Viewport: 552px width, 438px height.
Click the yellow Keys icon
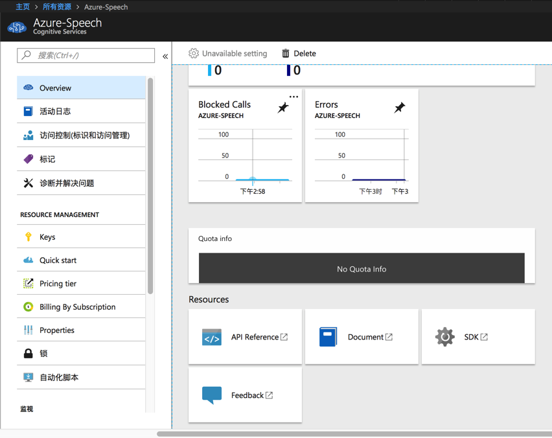28,236
